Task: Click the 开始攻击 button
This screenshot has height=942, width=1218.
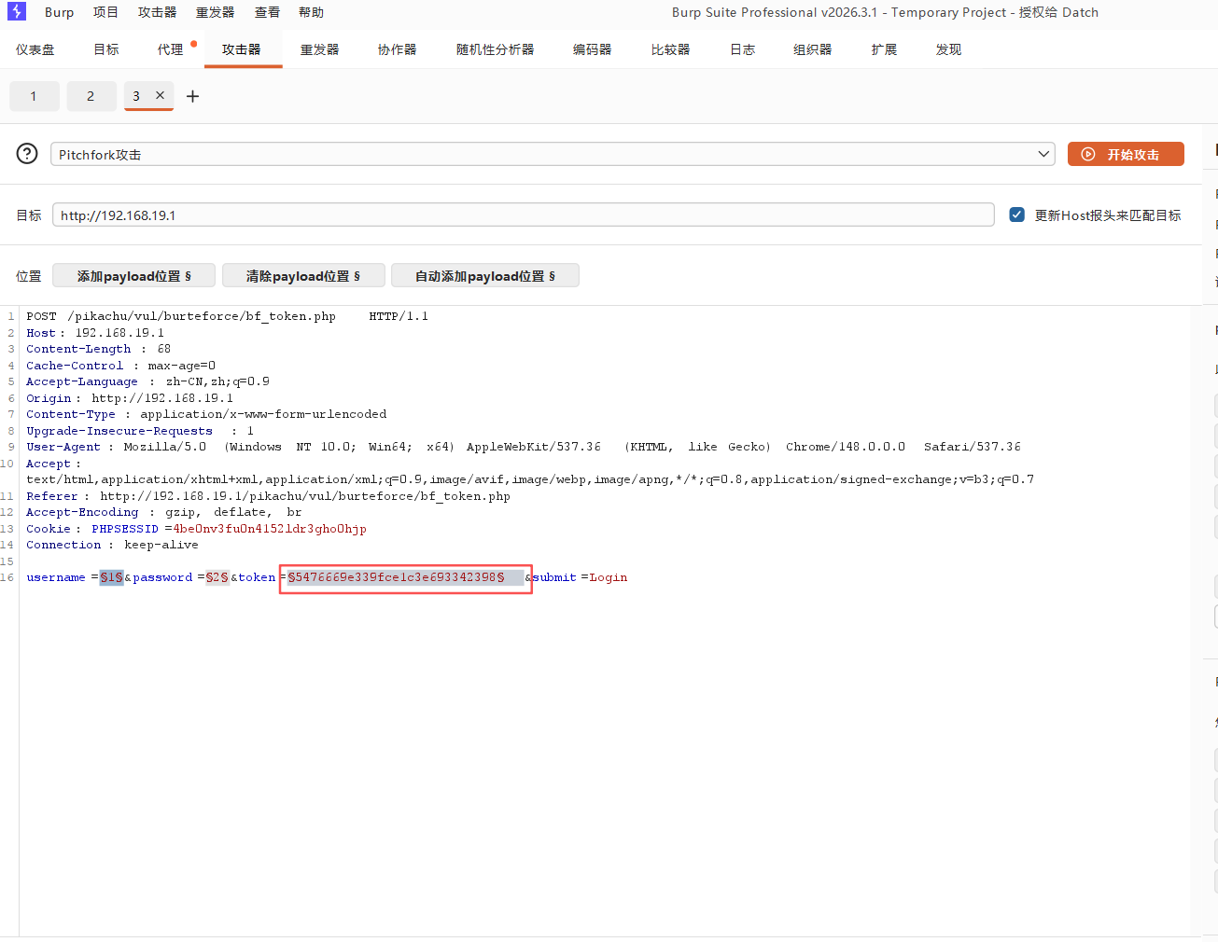Action: 1126,154
